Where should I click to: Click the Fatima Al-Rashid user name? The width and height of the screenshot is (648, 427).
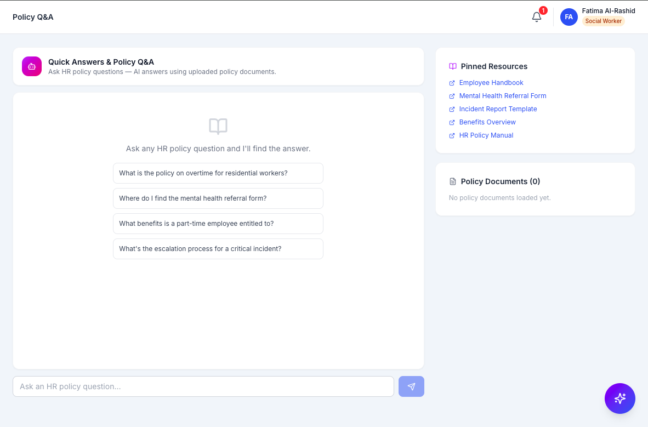pyautogui.click(x=609, y=11)
